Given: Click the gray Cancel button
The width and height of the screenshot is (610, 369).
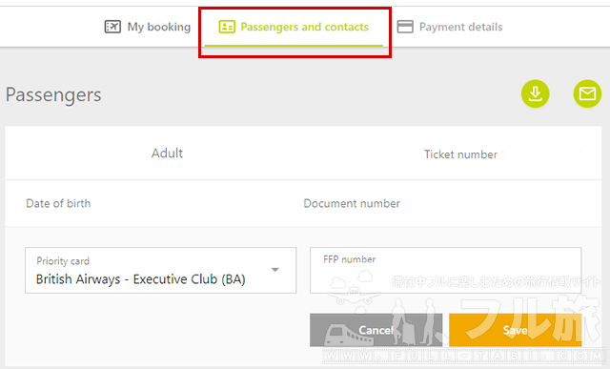Looking at the screenshot, I should point(376,330).
